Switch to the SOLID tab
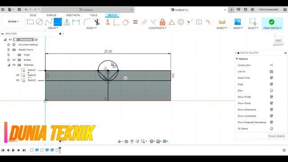Viewport: 288px width, 162px height. (x=33, y=15)
